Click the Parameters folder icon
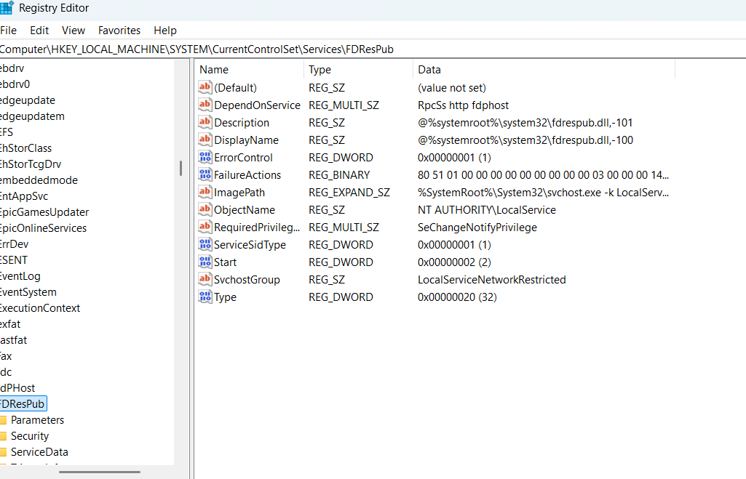 point(4,420)
